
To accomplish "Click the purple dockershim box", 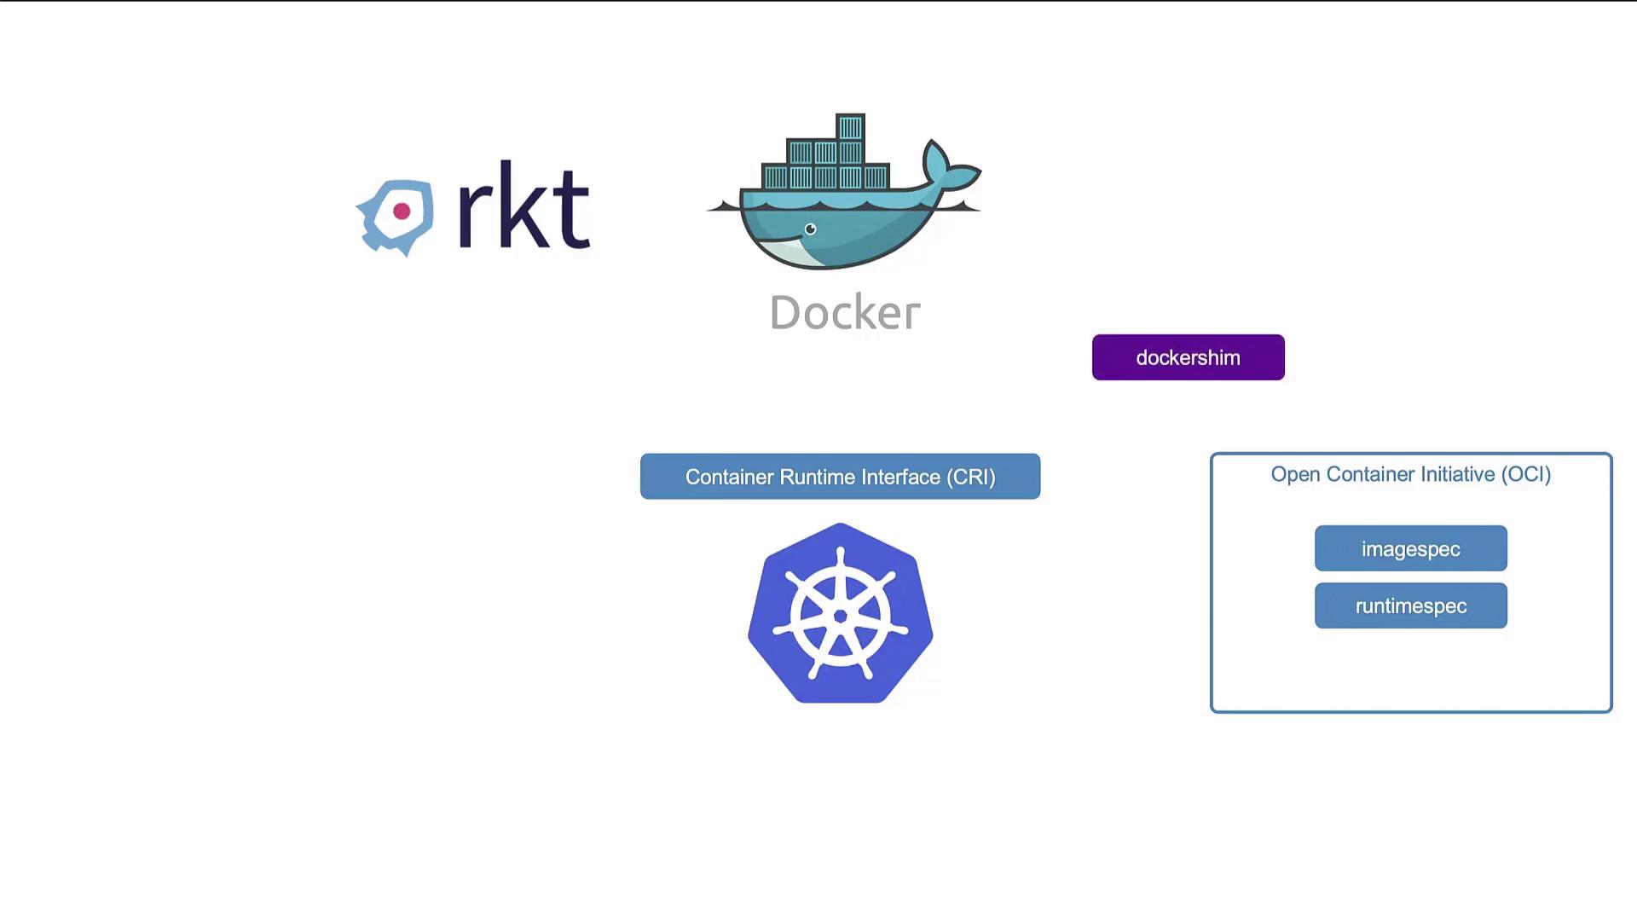I will pyautogui.click(x=1188, y=357).
